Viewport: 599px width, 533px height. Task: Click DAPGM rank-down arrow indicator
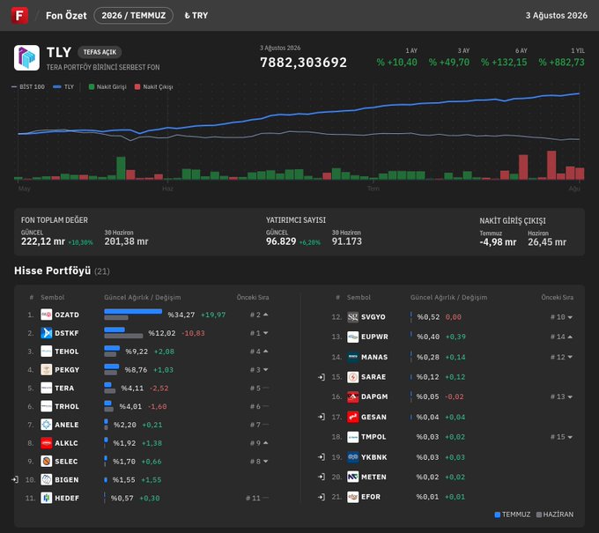tap(570, 397)
